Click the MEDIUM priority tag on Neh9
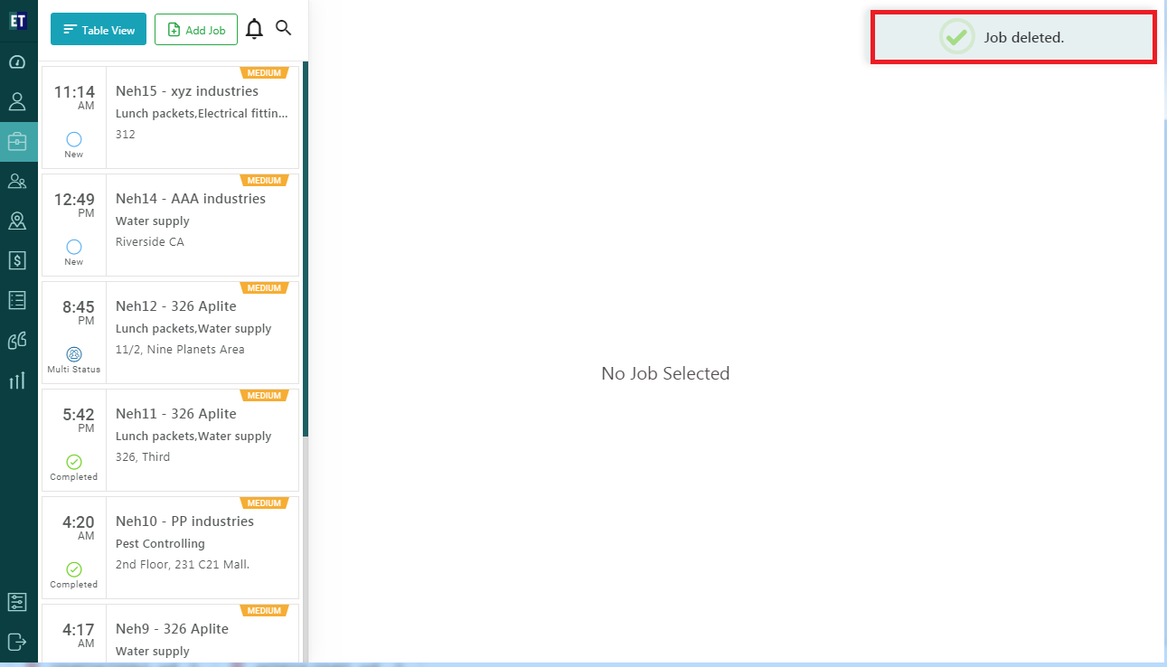This screenshot has height=667, width=1167. click(264, 611)
